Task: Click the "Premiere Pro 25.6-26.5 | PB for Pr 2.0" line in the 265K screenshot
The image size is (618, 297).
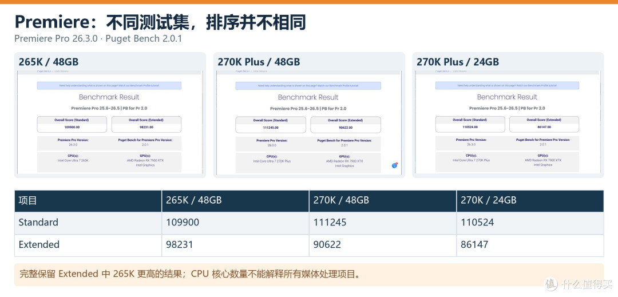Action: (109, 108)
